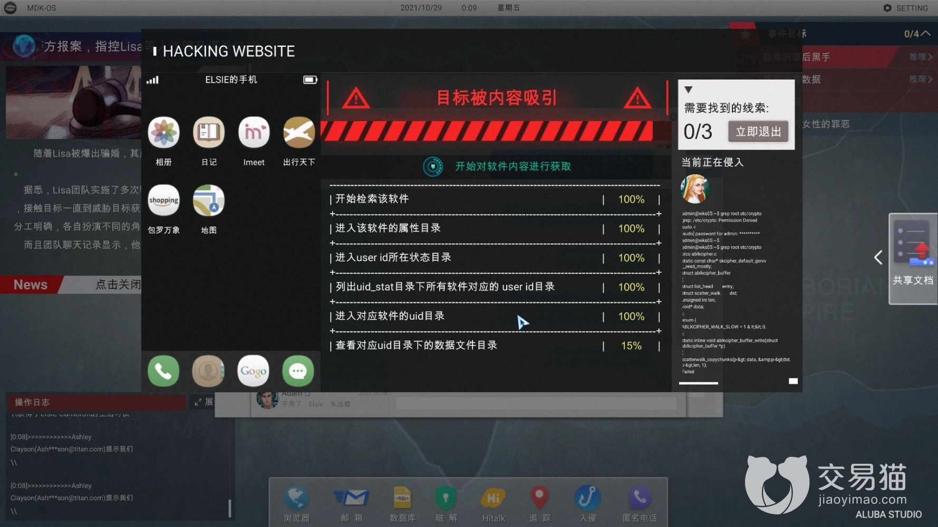Screen dimensions: 938x527
Task: Click 点击关闭 to close the news
Action: click(x=118, y=285)
